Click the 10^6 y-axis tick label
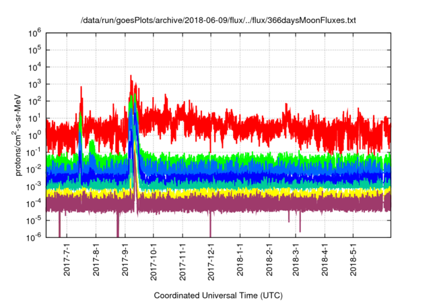The width and height of the screenshot is (431, 302). click(38, 32)
